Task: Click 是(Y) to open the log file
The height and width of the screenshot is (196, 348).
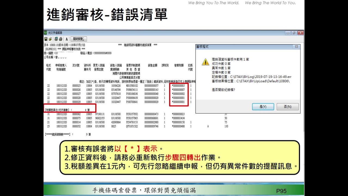Action: [263, 107]
